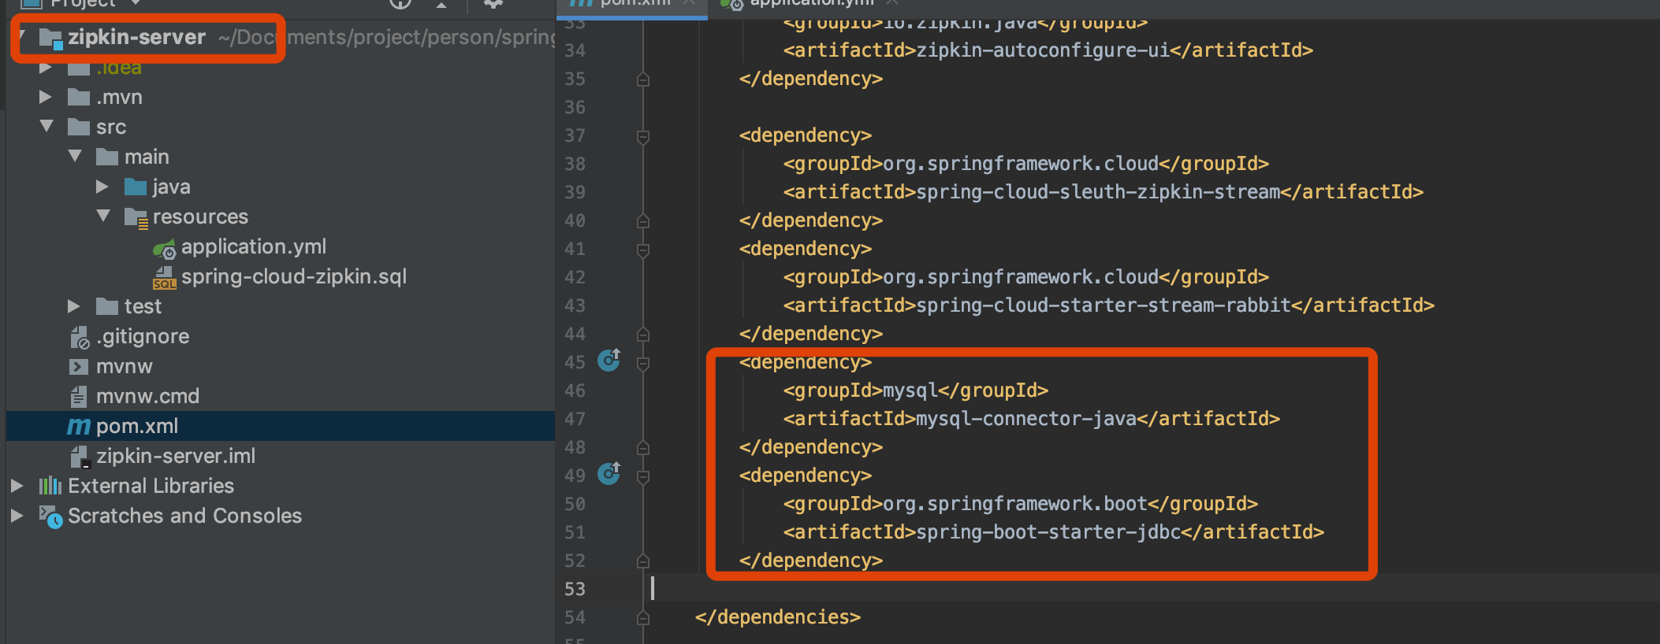Click the org.springframework.boot groupId line
This screenshot has width=1660, height=644.
[1021, 504]
